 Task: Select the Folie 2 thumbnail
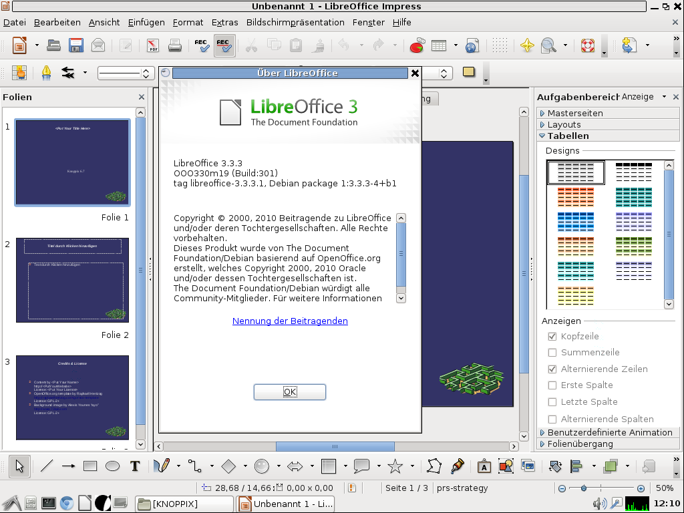tap(71, 280)
